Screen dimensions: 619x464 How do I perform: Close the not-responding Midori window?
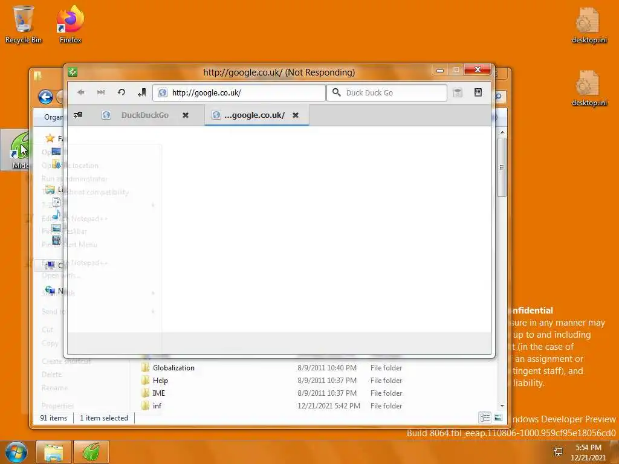[x=478, y=70]
